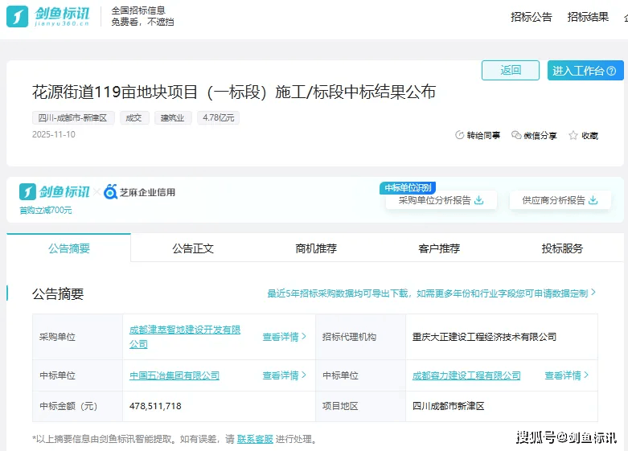628x451 pixels.
Task: Click the 联系客服 link
Action: (255, 439)
